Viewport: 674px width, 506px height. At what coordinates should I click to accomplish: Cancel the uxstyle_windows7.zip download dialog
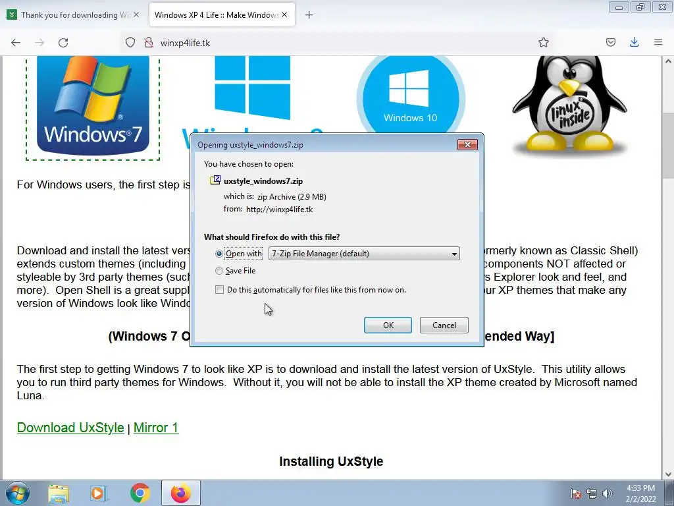[444, 325]
